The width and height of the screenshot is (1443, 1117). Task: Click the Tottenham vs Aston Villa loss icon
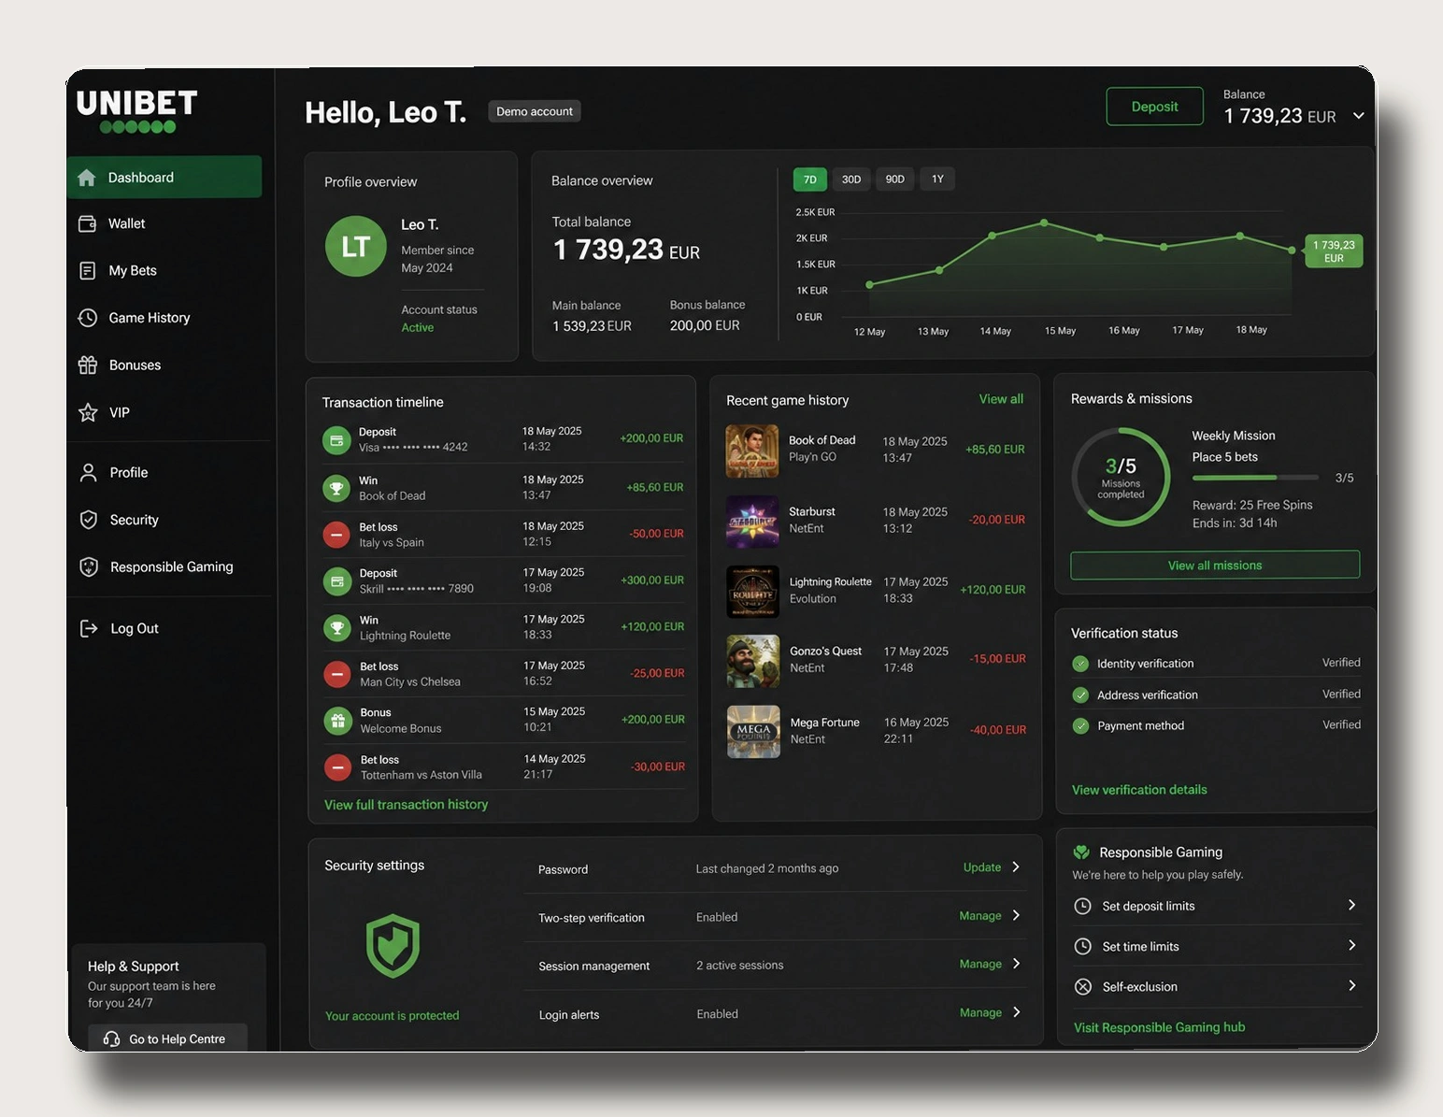337,767
